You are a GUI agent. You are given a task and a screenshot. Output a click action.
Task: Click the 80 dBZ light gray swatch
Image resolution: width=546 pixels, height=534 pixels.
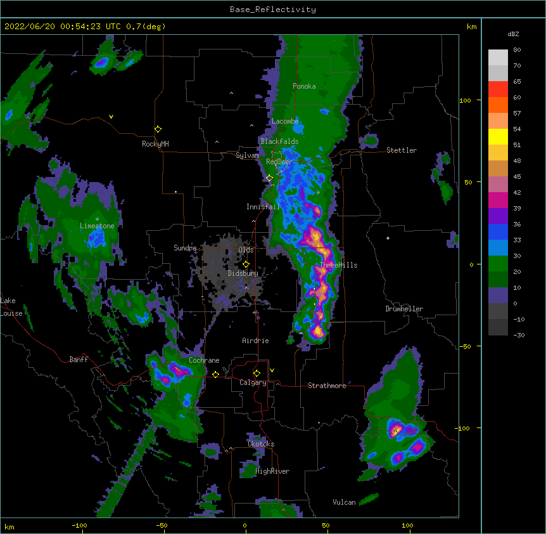498,58
